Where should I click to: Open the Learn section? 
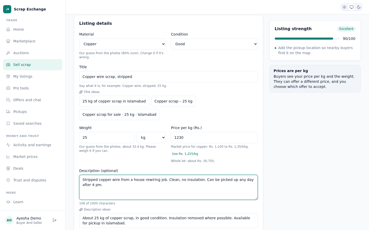point(33,202)
